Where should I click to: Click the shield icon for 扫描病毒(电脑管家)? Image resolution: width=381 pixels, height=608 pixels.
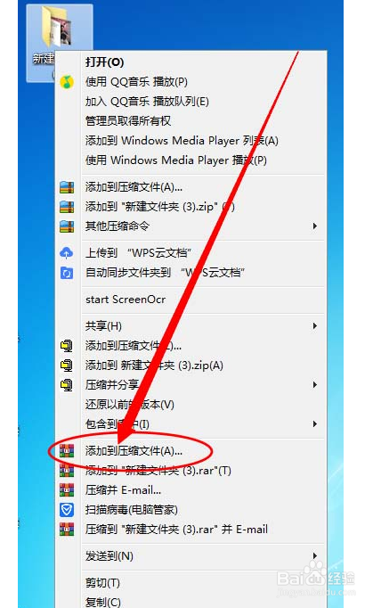pos(67,510)
